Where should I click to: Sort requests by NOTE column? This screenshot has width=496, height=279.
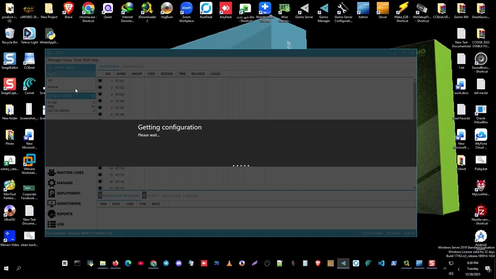(x=156, y=204)
